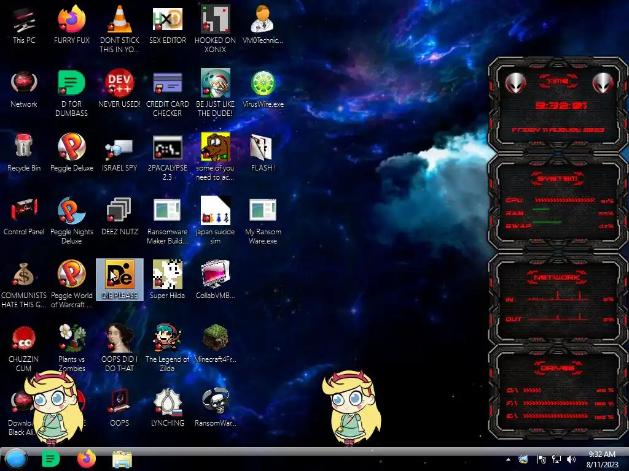The image size is (629, 471).
Task: Open the network tray icon
Action: (557, 459)
